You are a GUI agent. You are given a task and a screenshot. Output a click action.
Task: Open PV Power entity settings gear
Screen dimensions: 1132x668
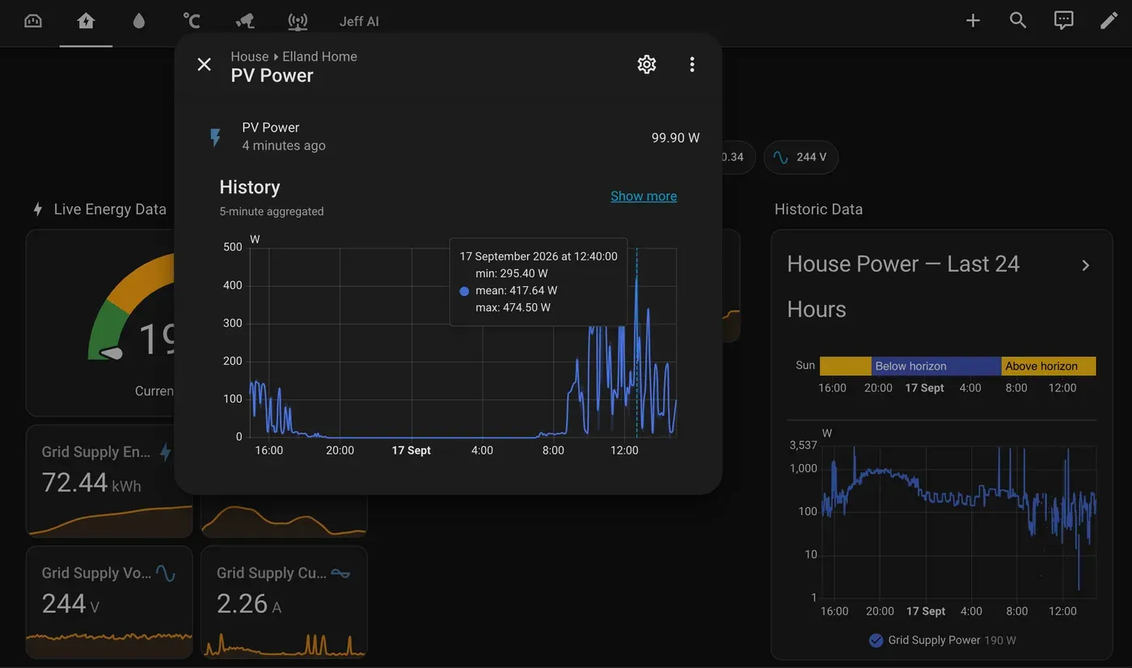pos(647,65)
